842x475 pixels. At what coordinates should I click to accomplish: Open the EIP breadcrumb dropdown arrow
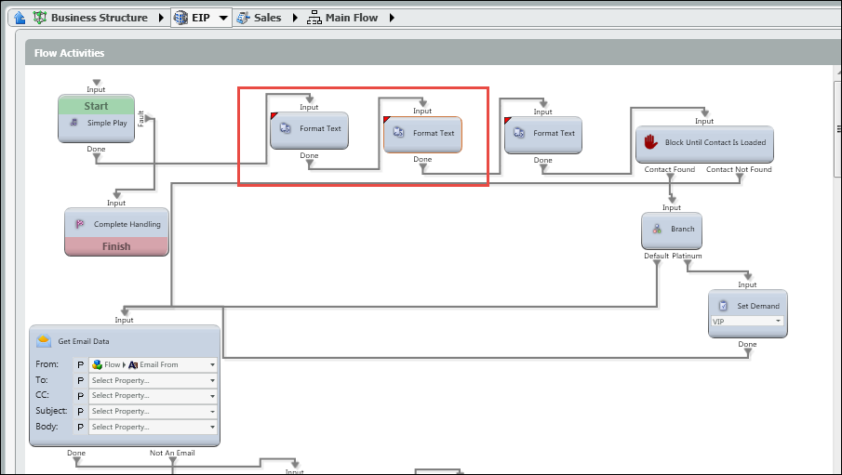(x=223, y=18)
